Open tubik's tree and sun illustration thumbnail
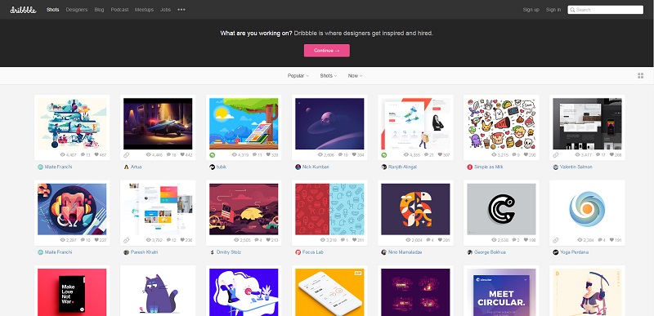The image size is (654, 316). tap(244, 123)
